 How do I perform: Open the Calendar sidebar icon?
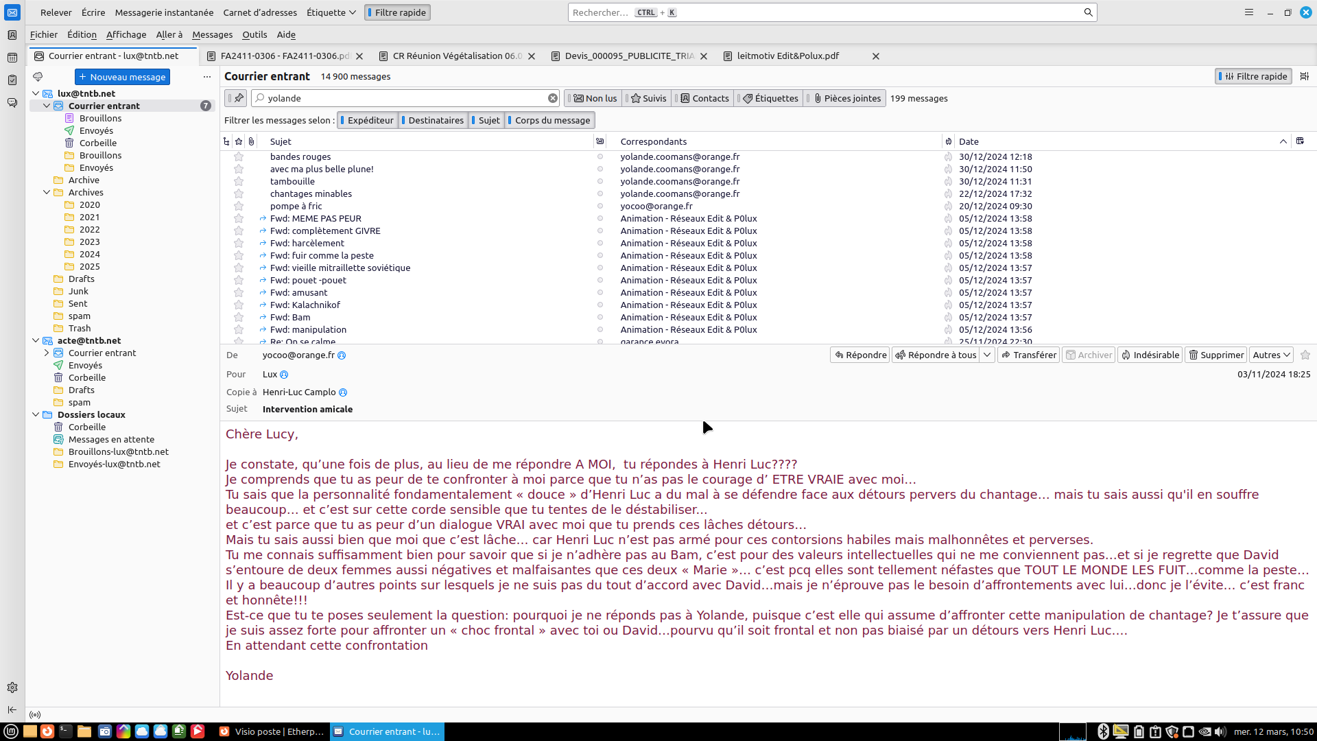tap(12, 58)
